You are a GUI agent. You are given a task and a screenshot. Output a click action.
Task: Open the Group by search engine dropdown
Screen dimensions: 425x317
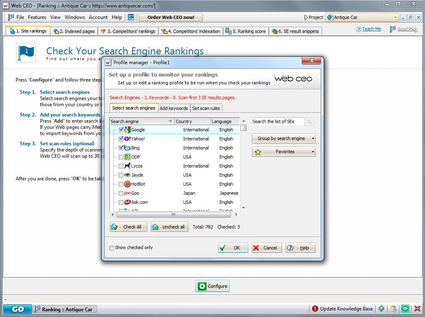(x=284, y=138)
